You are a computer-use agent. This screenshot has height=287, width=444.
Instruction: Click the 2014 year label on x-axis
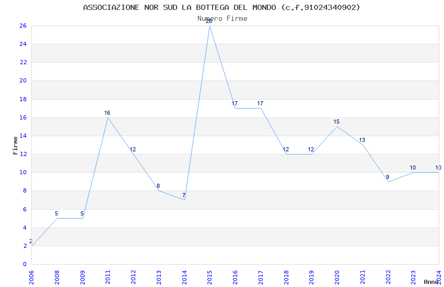point(184,277)
